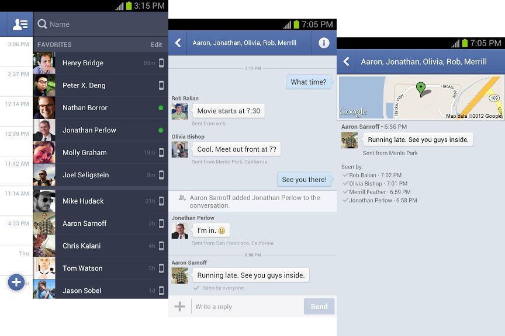Select the 3:06 PM conversation row
Viewport: 505px width, 336px height.
coord(16,51)
